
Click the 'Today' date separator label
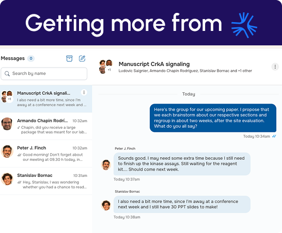click(x=189, y=94)
